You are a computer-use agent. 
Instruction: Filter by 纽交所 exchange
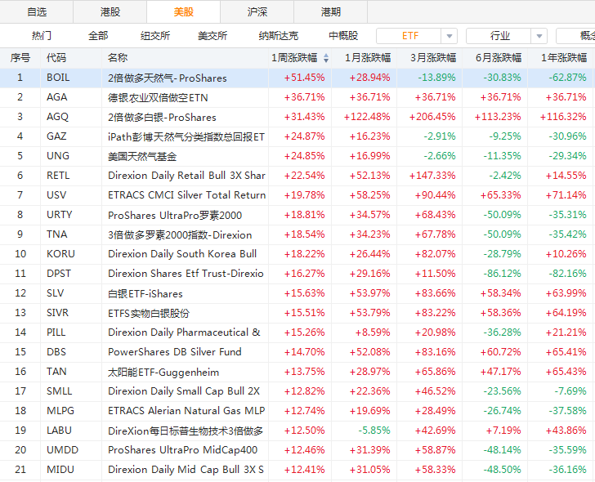point(154,36)
